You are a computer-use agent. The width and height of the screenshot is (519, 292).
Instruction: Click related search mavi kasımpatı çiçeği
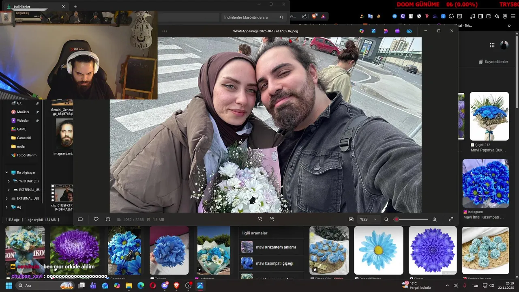[x=271, y=263]
